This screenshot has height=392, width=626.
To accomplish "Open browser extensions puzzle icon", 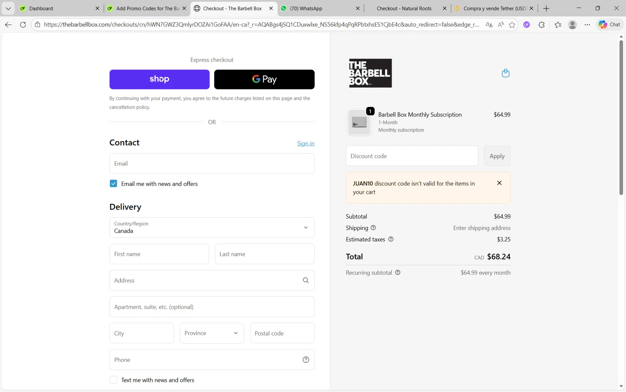I will point(541,25).
